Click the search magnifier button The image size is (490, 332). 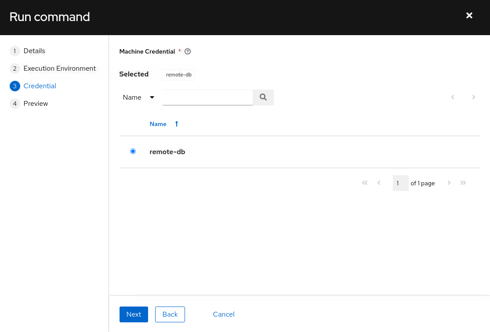point(263,97)
